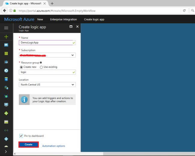195x156 pixels.
Task: Open the Location dropdown North Central US
Action: point(47,85)
